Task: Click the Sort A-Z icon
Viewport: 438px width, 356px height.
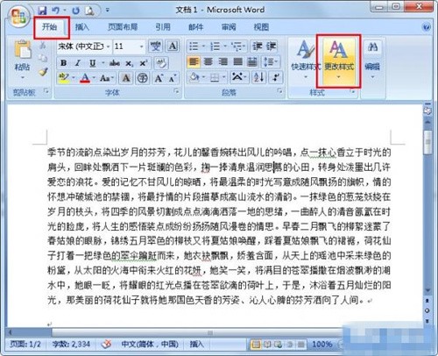Action: click(259, 77)
